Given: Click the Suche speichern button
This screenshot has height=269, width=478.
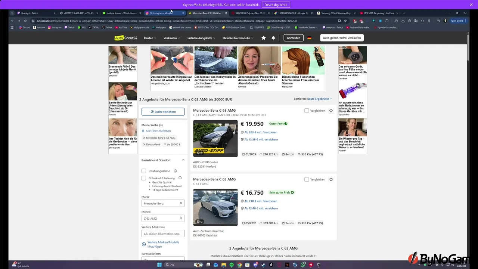Looking at the screenshot, I should point(163,111).
